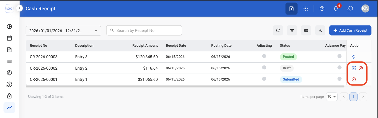Click the Search by Receipt No field
This screenshot has height=118, width=378.
(x=144, y=30)
